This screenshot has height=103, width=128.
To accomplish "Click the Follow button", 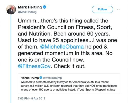I will point(102,9).
